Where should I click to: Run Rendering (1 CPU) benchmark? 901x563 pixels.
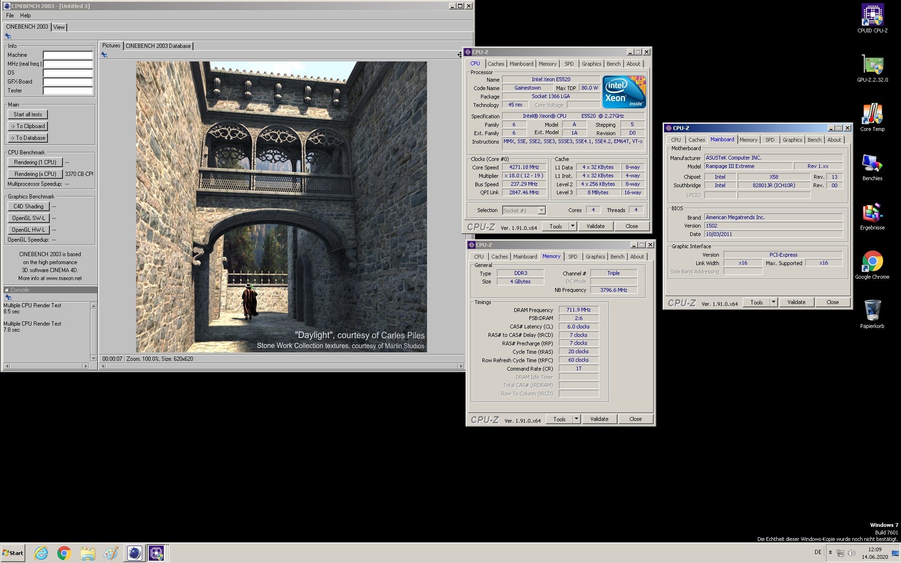pos(35,162)
